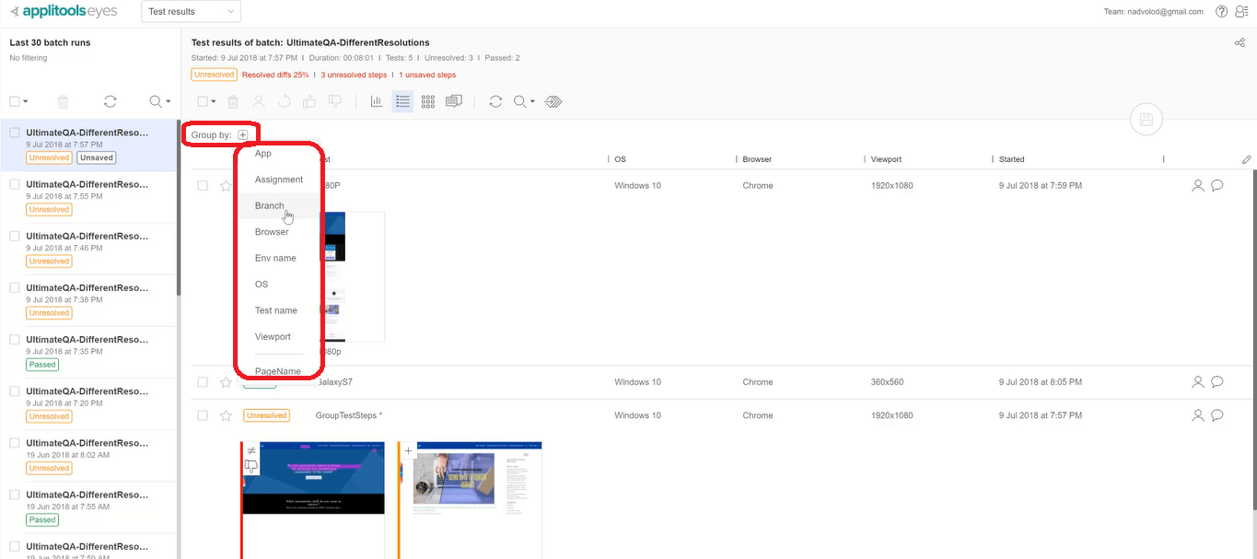This screenshot has height=559, width=1257.
Task: Open the Test results page dropdown
Action: [x=191, y=12]
